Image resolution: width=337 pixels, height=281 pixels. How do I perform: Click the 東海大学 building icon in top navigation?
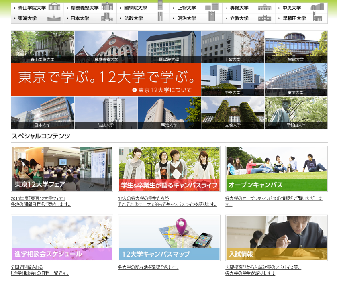(x=54, y=17)
